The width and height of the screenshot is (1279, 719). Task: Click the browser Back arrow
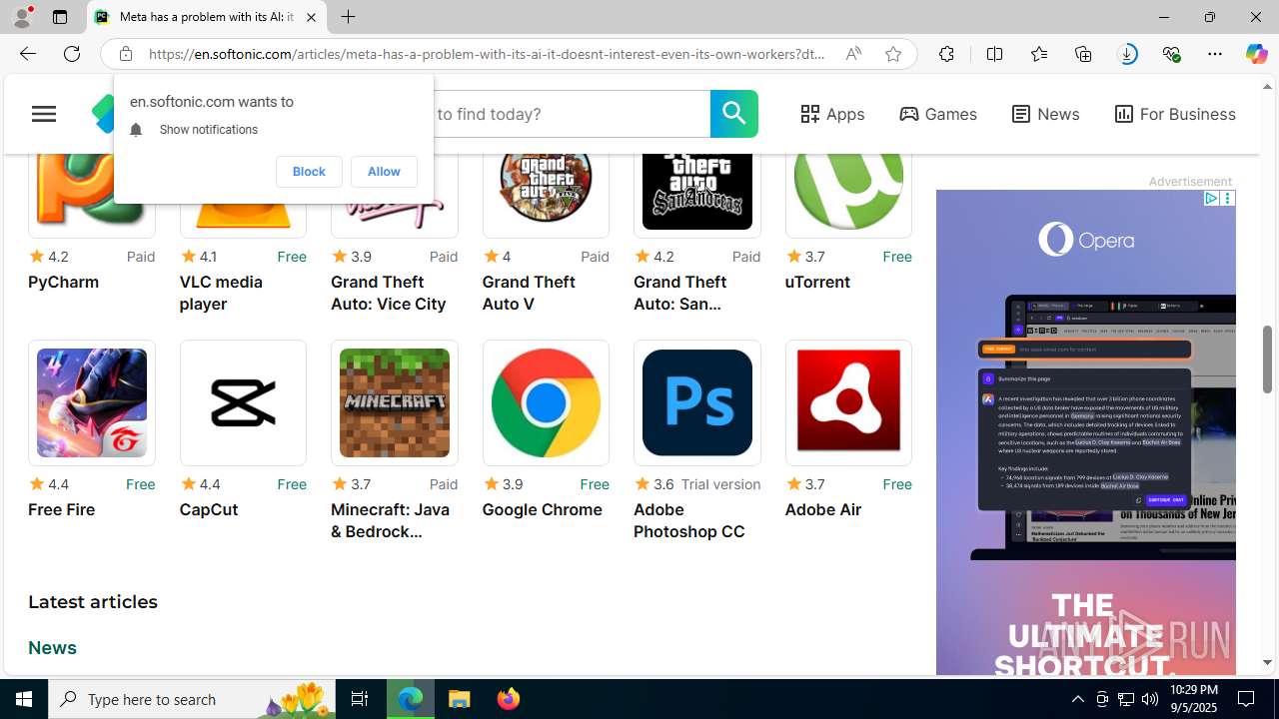27,54
